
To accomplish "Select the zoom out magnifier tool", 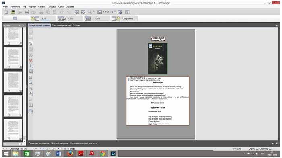I will (31, 88).
